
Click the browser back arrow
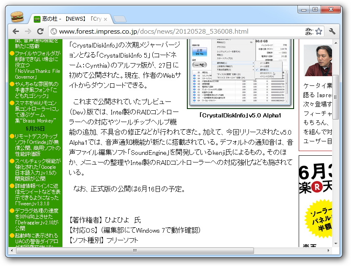click(16, 31)
